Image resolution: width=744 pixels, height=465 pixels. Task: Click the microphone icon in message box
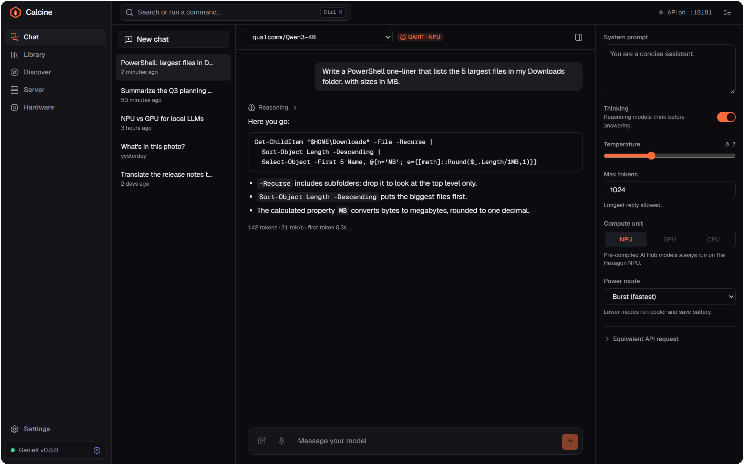pos(281,441)
